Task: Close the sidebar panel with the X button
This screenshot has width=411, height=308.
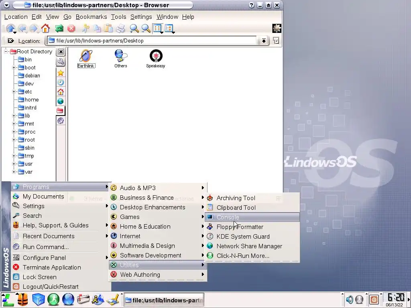Action: point(61,52)
